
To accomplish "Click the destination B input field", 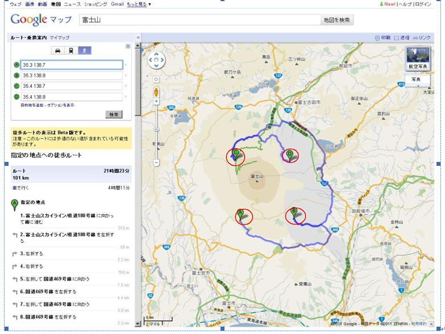I will point(72,76).
